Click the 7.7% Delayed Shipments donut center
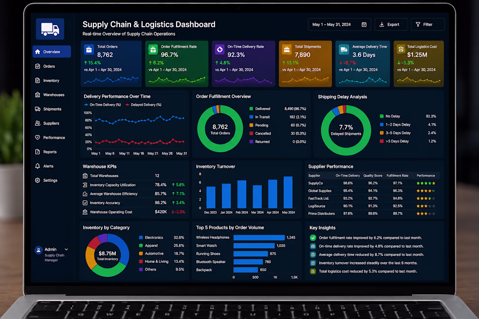 click(346, 130)
